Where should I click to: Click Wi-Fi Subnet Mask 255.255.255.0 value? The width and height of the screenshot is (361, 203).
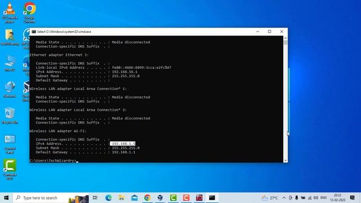tap(126, 148)
